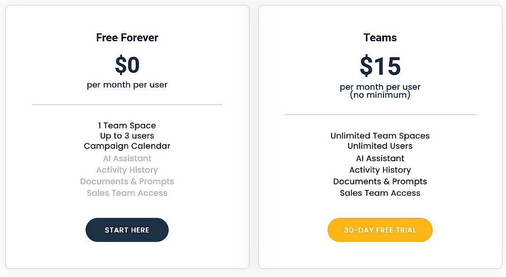Click the no minimum note on Teams card

[380, 94]
